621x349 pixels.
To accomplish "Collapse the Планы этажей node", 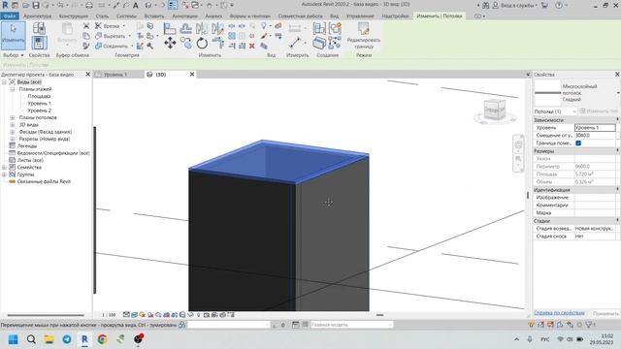I will [13, 89].
